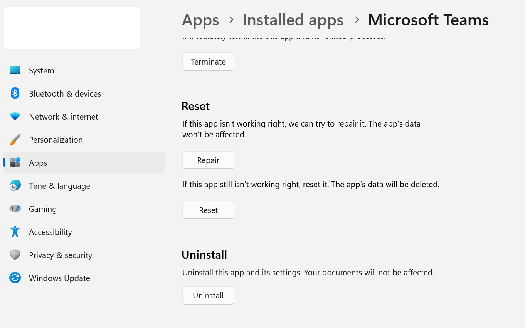
Task: Click the Network wifi icon
Action: (x=15, y=117)
